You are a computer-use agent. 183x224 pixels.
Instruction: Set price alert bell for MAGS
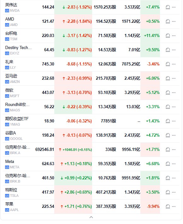[x=168, y=107]
